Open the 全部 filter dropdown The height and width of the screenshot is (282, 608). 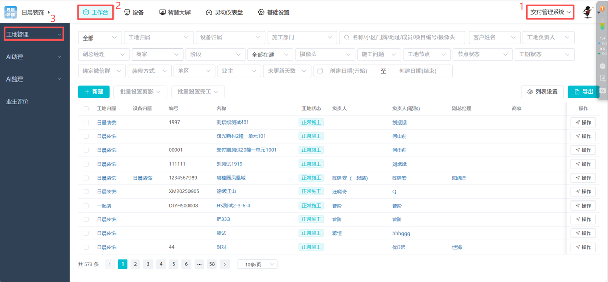(x=100, y=37)
